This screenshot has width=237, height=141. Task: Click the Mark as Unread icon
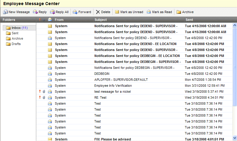point(117,12)
